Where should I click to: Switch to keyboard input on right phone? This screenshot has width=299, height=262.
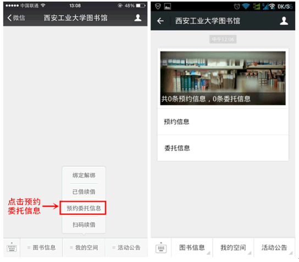[x=161, y=248]
